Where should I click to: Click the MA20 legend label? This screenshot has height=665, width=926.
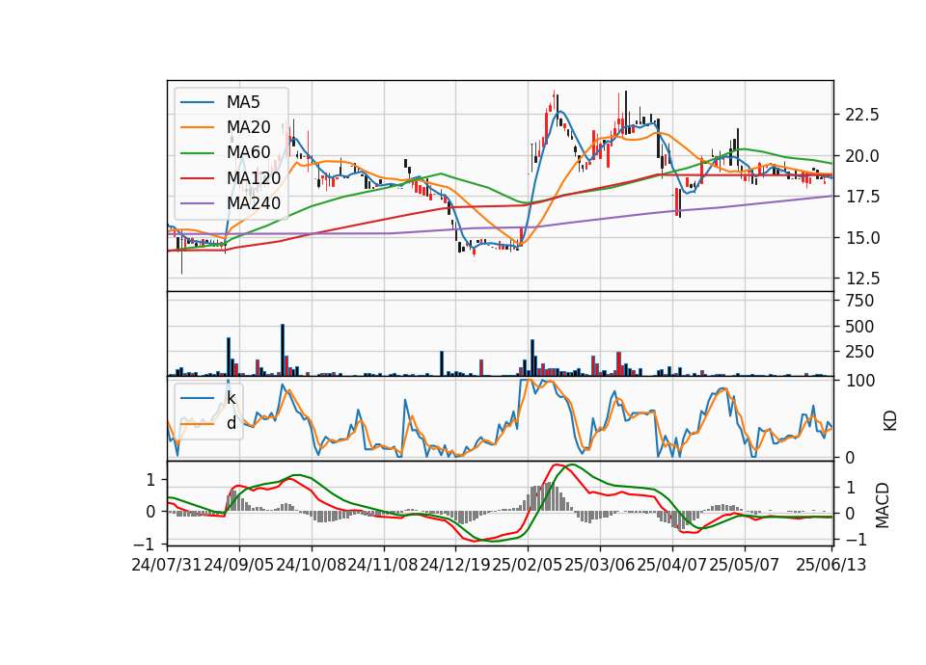tap(249, 127)
